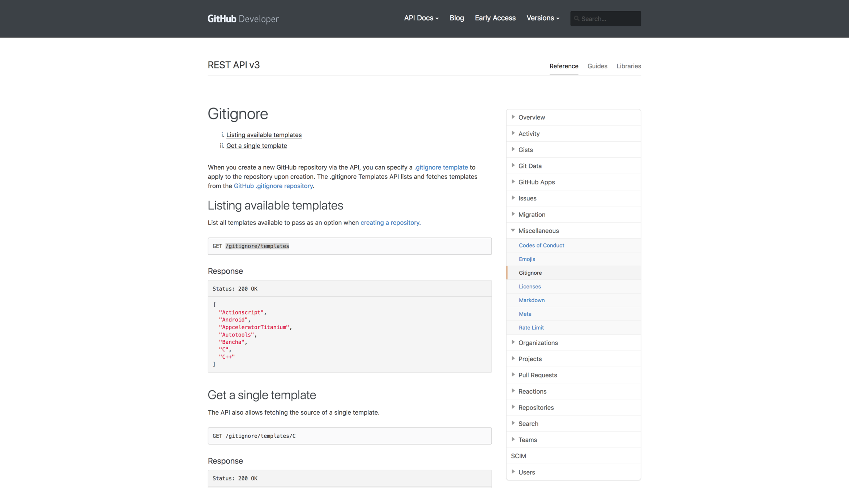
Task: Expand Git Data triangle icon
Action: coord(513,166)
